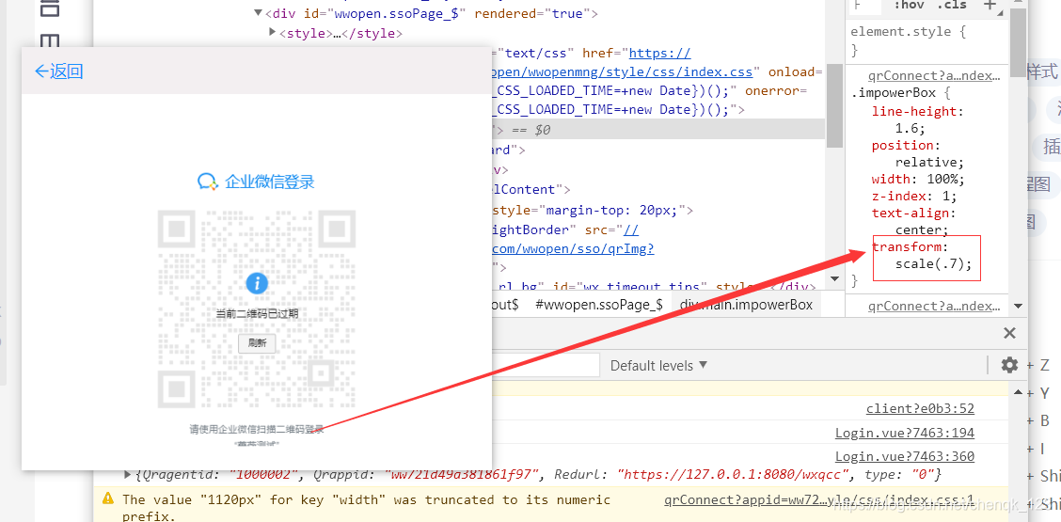Select the div.main.impowerBox breadcrumb

746,305
